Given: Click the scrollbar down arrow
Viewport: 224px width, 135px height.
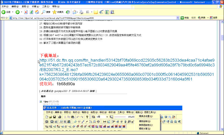Looking at the screenshot, I should tap(222, 129).
